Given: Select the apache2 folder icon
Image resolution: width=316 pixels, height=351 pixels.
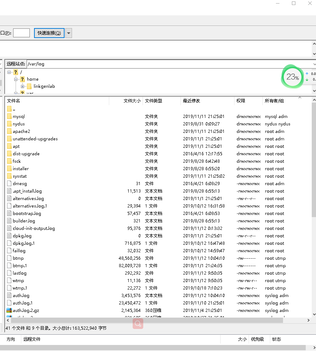Looking at the screenshot, I should click(9, 131).
